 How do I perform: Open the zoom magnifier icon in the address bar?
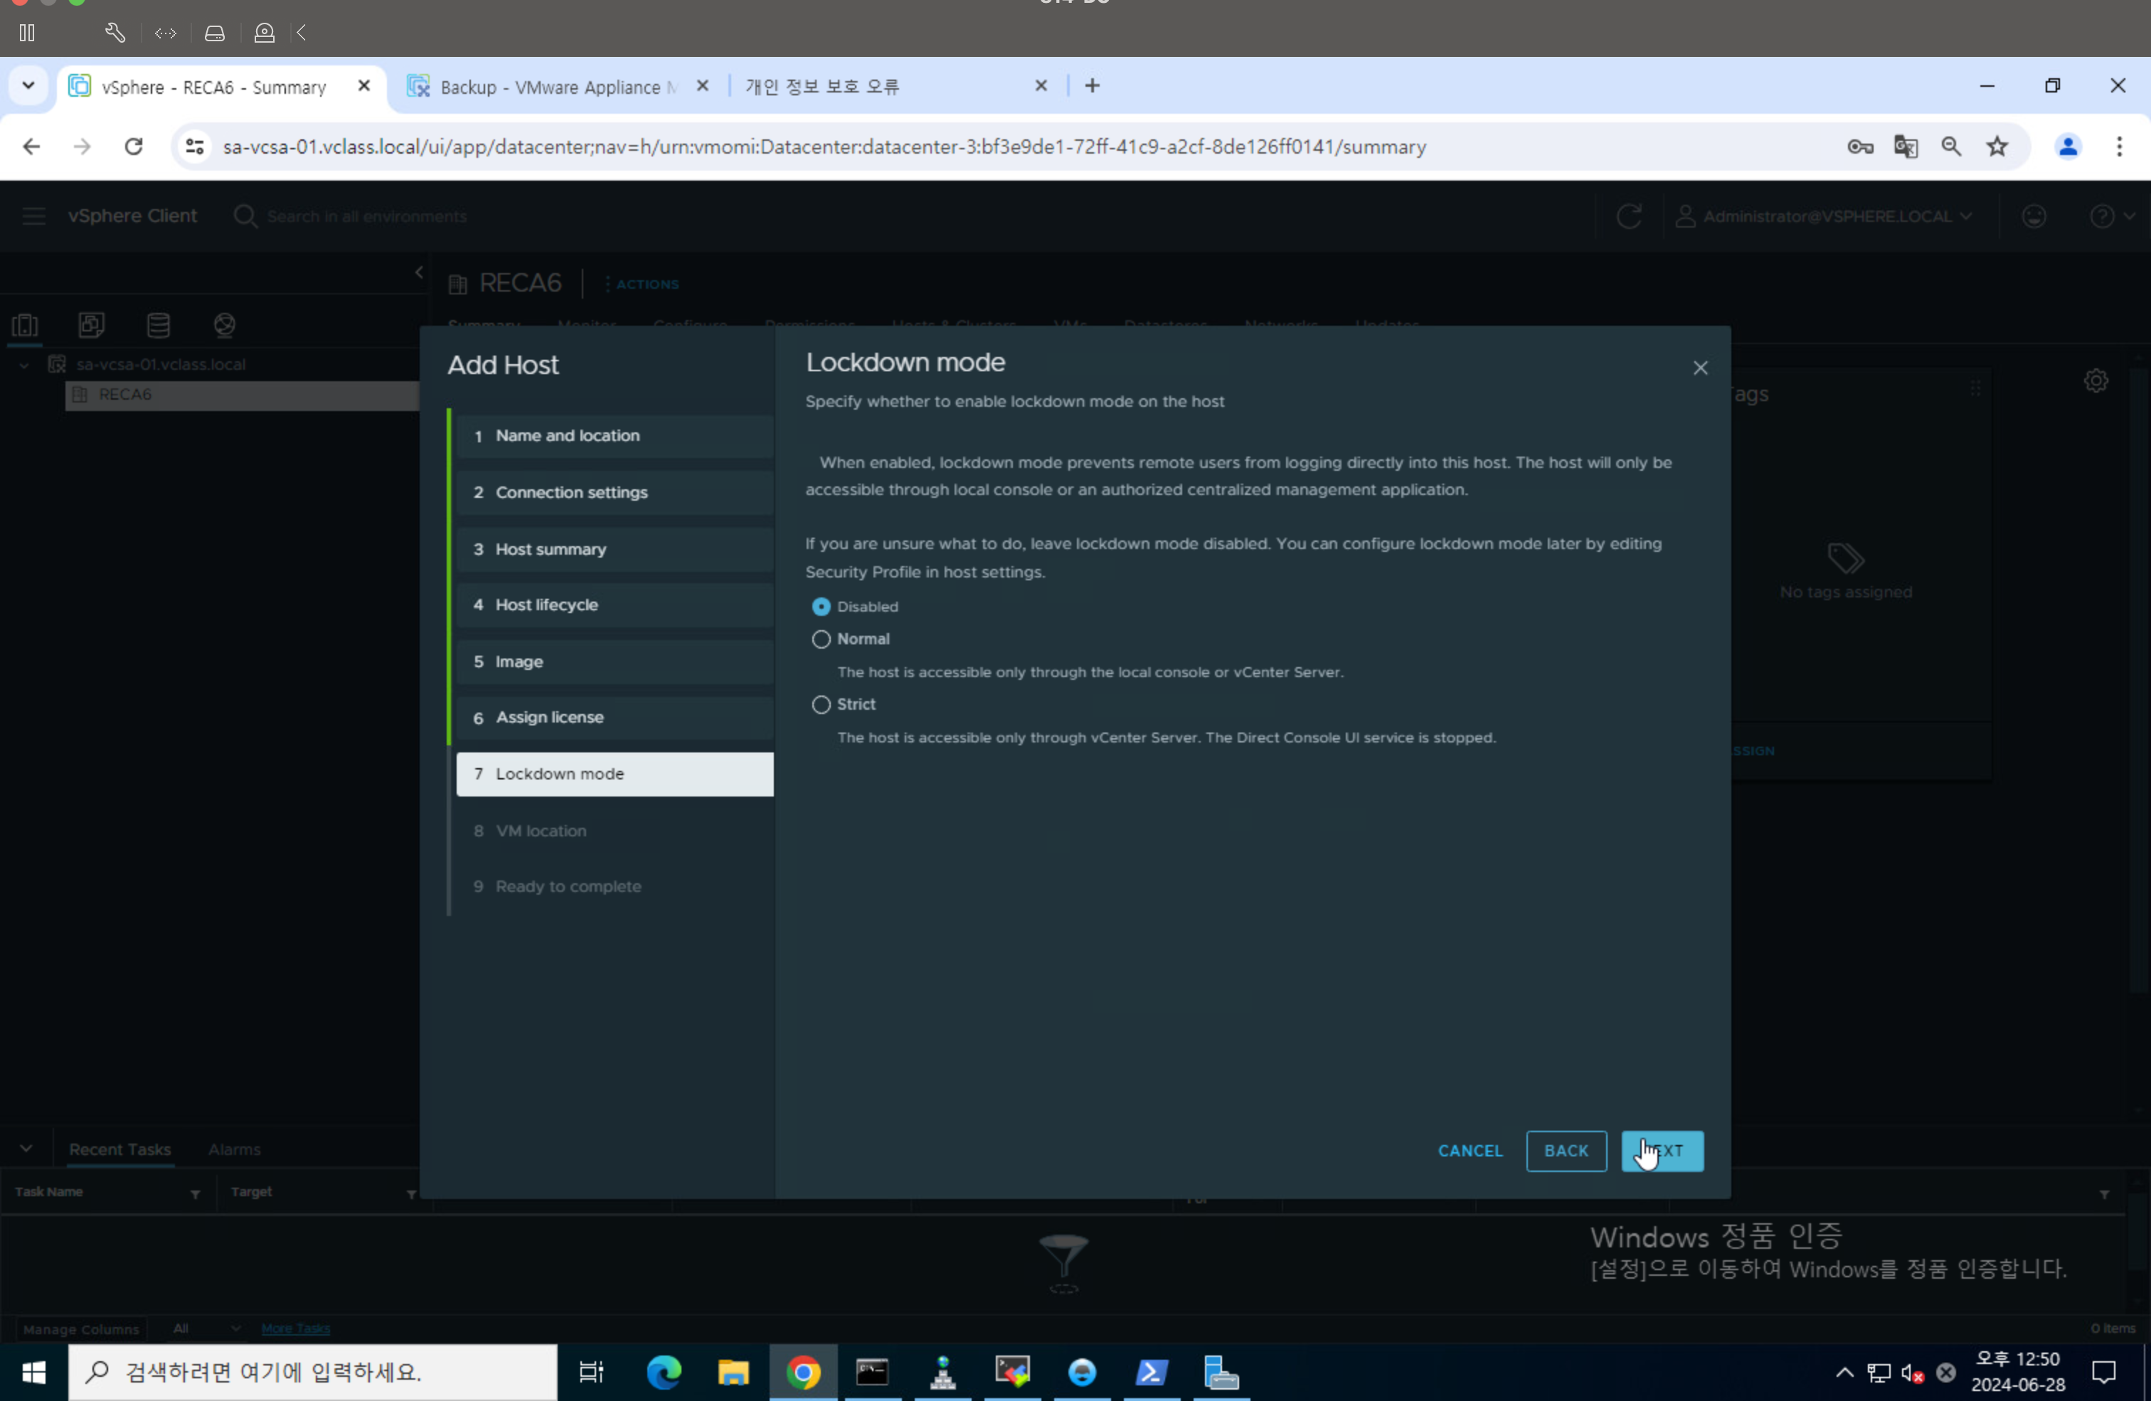coord(1950,147)
